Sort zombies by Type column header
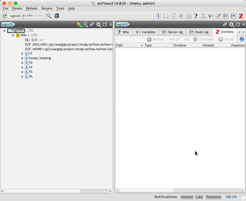This screenshot has height=201, width=246. [x=159, y=46]
